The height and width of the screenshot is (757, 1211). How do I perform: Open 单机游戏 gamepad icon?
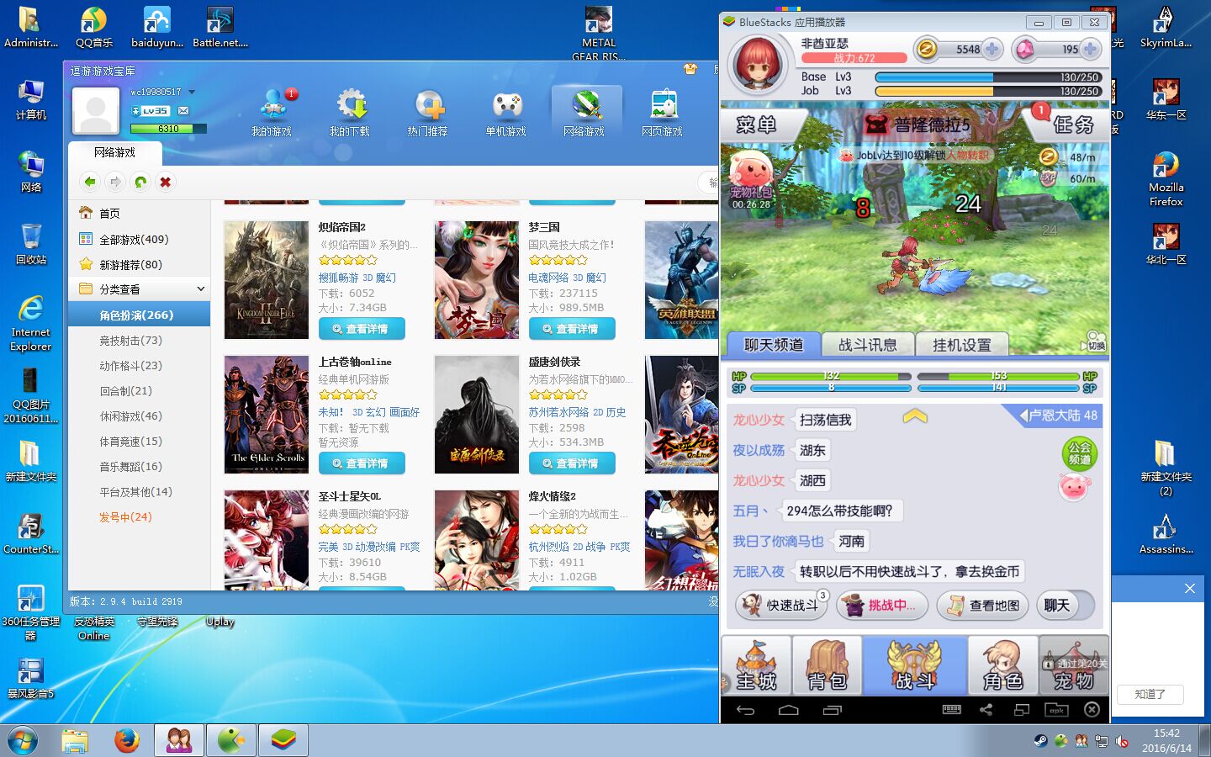pyautogui.click(x=506, y=113)
